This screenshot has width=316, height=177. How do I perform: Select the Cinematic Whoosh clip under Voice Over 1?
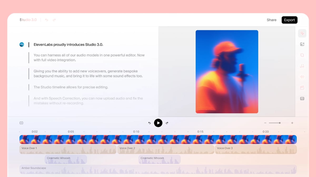pos(66,159)
